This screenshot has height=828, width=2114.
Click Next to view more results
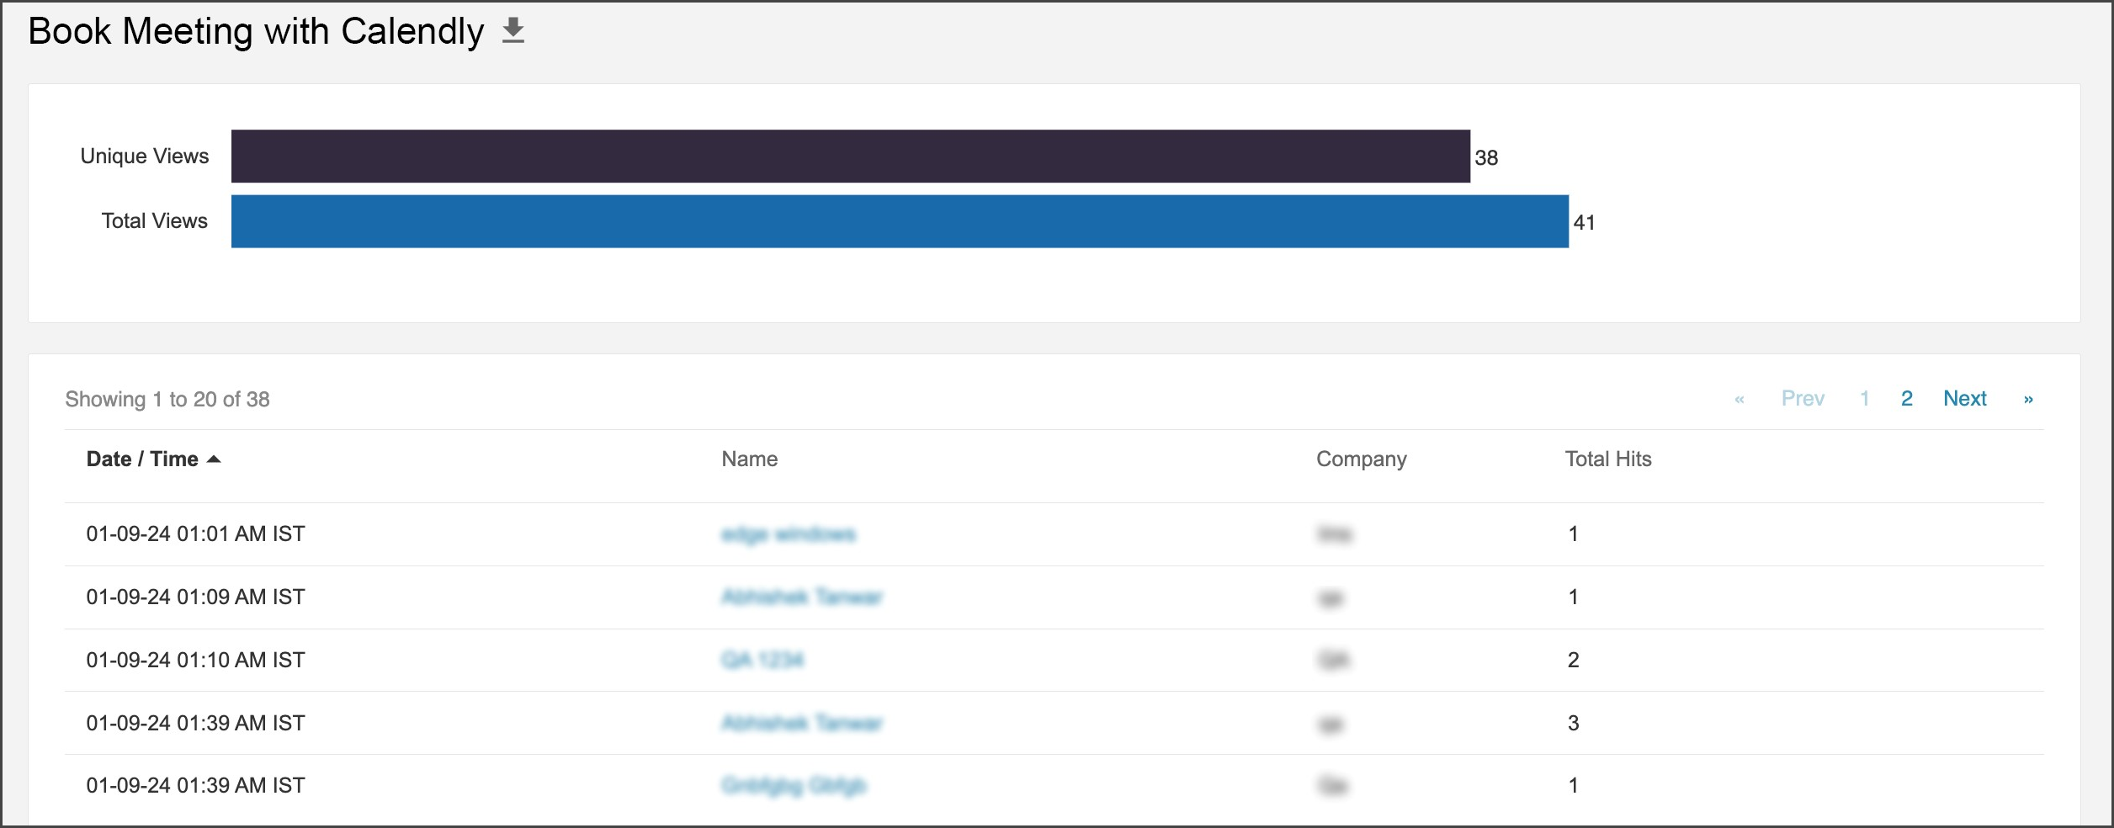click(1966, 398)
